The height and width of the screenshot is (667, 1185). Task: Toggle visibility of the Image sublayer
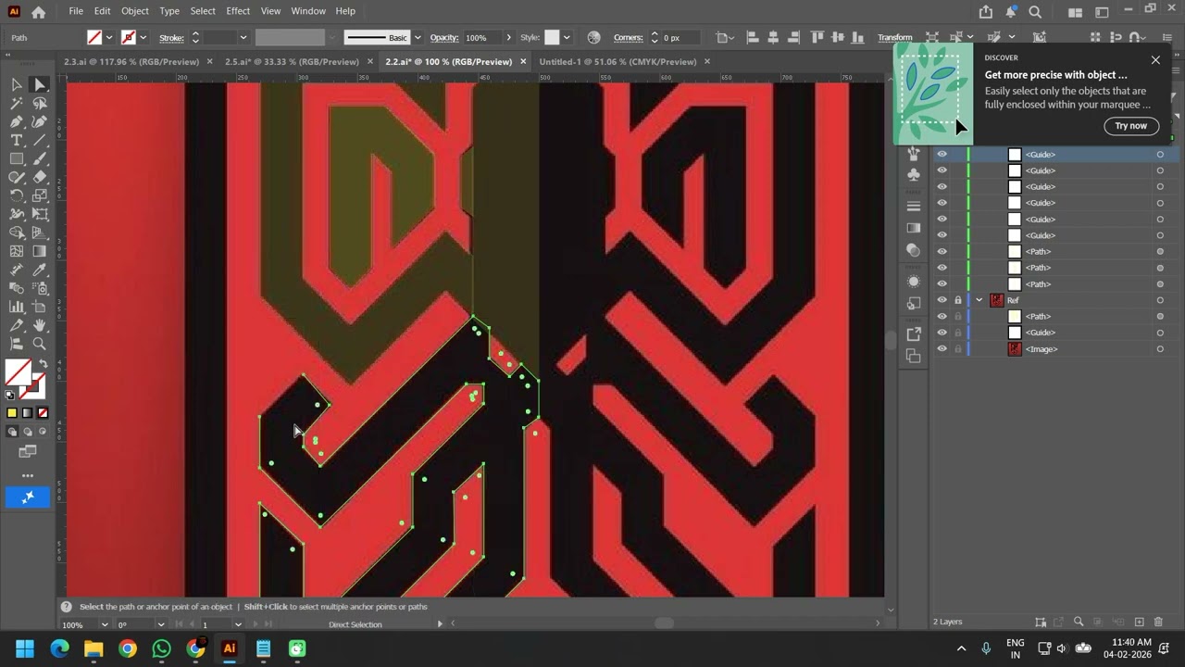(x=942, y=349)
